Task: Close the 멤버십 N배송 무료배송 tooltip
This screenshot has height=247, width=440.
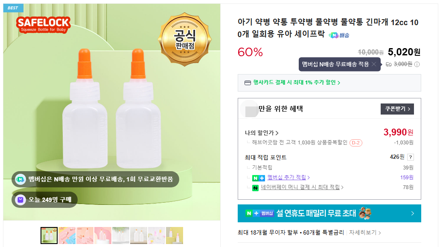Action: pos(374,64)
